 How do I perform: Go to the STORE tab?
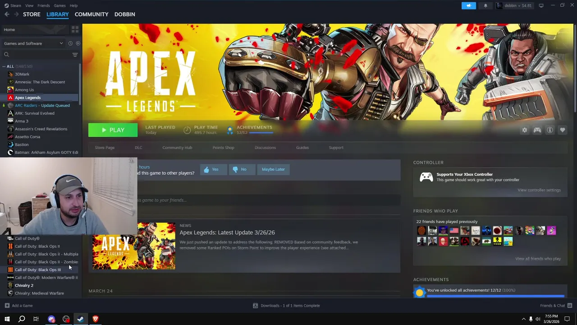click(x=32, y=14)
